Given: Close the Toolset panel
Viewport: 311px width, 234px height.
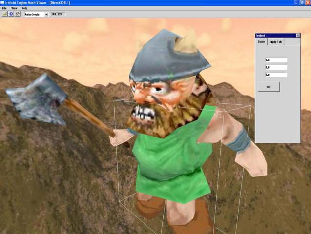Looking at the screenshot, I should [x=298, y=35].
